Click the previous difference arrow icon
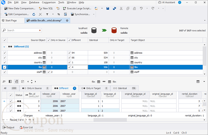The height and width of the screenshot is (135, 208). (28, 82)
